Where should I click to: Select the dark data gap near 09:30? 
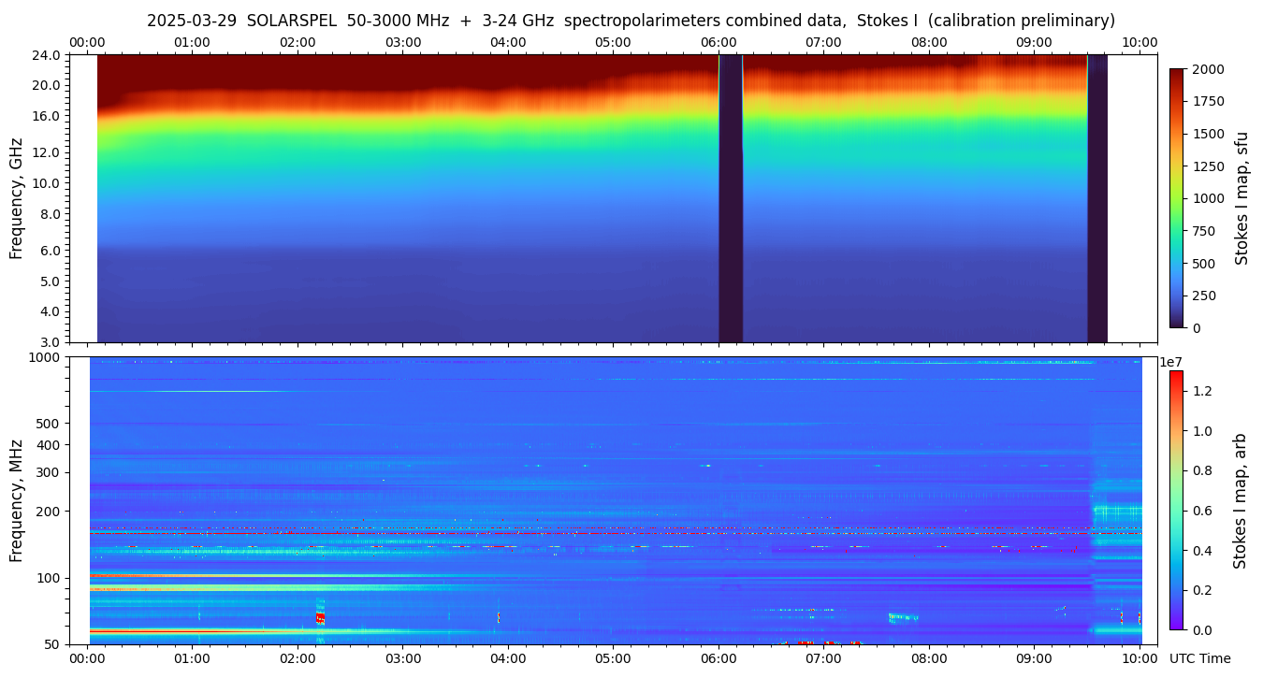click(1096, 198)
